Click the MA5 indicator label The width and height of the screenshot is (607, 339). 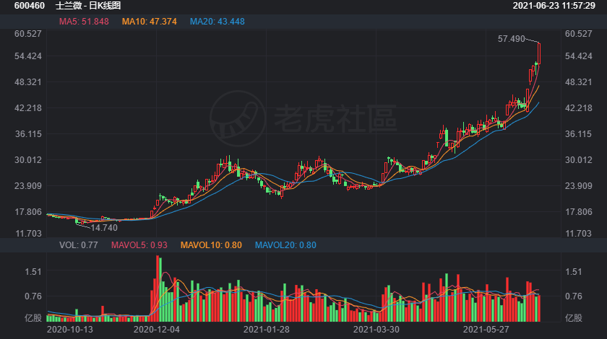pyautogui.click(x=84, y=22)
